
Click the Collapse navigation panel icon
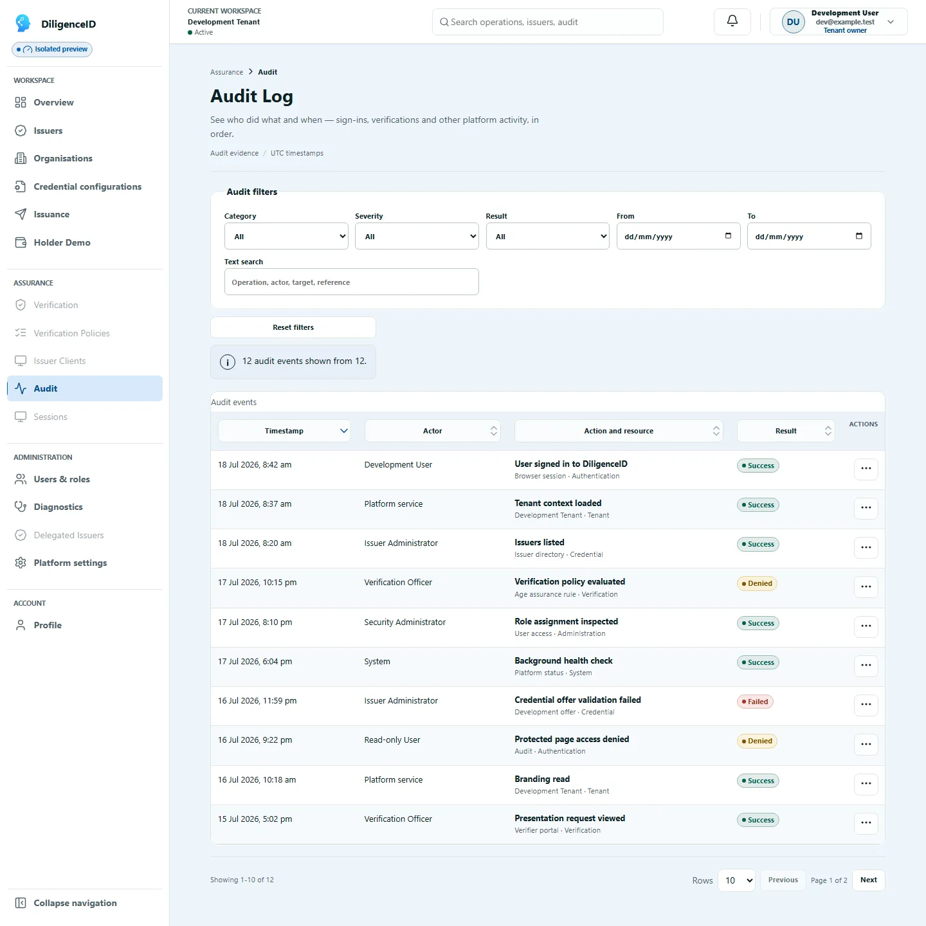pyautogui.click(x=21, y=903)
